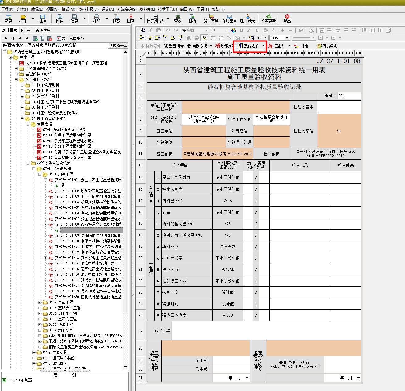Click the 报验表 button
The image size is (405, 391).
[x=276, y=46]
